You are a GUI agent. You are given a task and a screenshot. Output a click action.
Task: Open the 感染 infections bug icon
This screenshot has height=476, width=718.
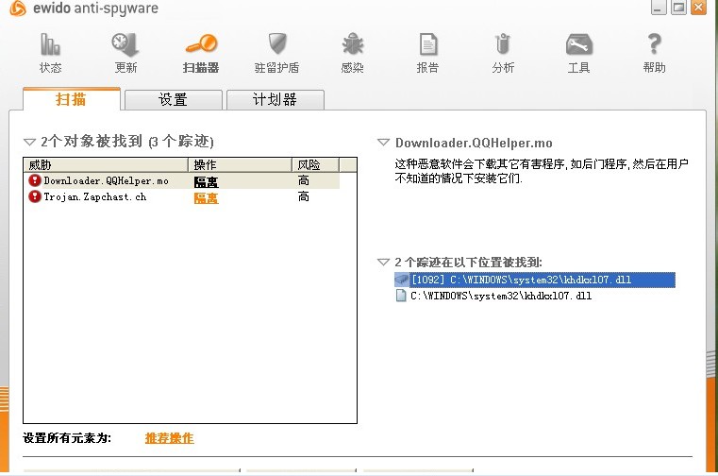353,44
